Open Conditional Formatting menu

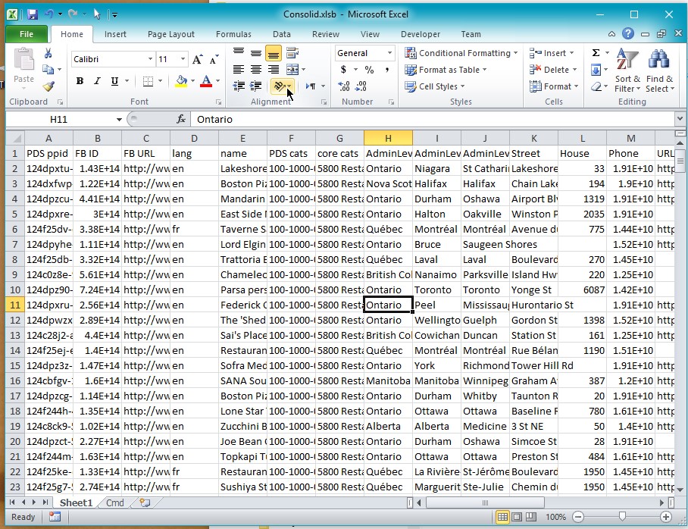[461, 53]
